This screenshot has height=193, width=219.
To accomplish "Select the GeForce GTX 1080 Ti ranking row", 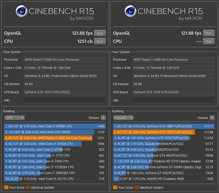I will 164,126.
